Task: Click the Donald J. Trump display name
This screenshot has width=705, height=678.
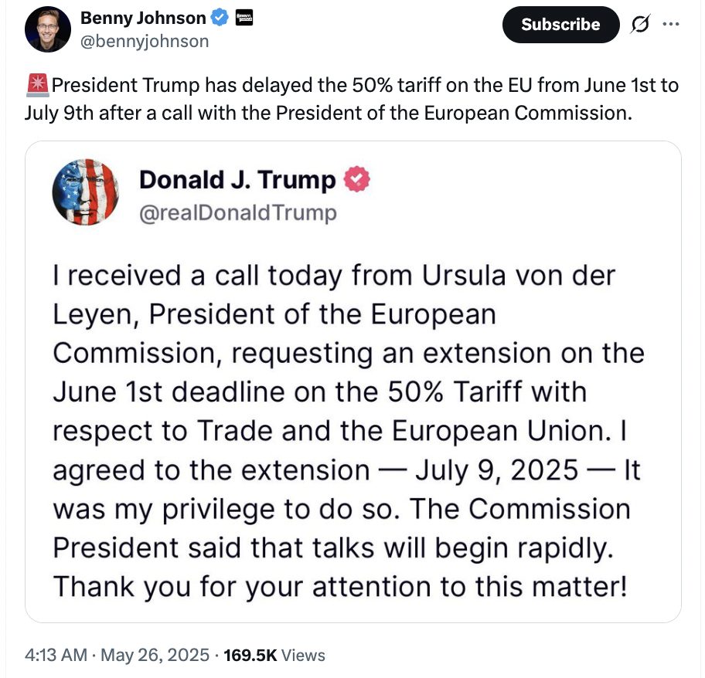Action: [x=237, y=180]
